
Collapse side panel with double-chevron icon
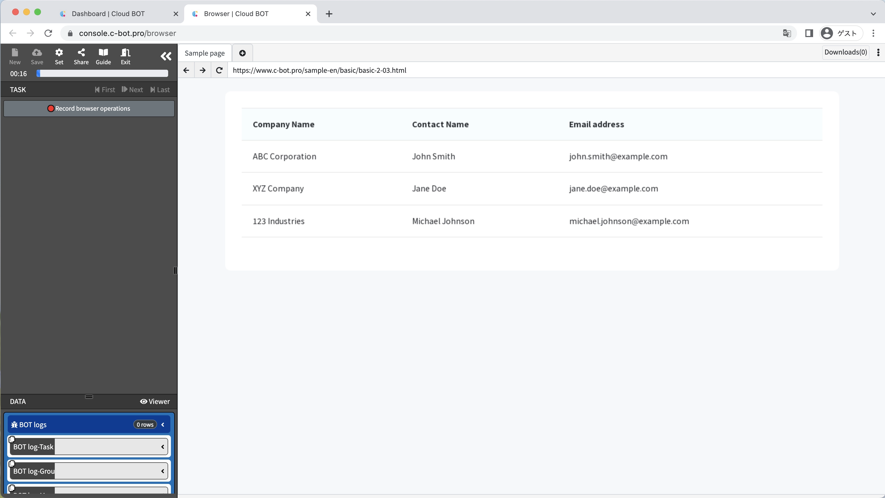[166, 56]
